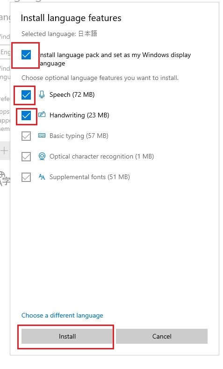Viewport: 223px width, 369px height.
Task: Click the Speech microphone icon
Action: (42, 94)
